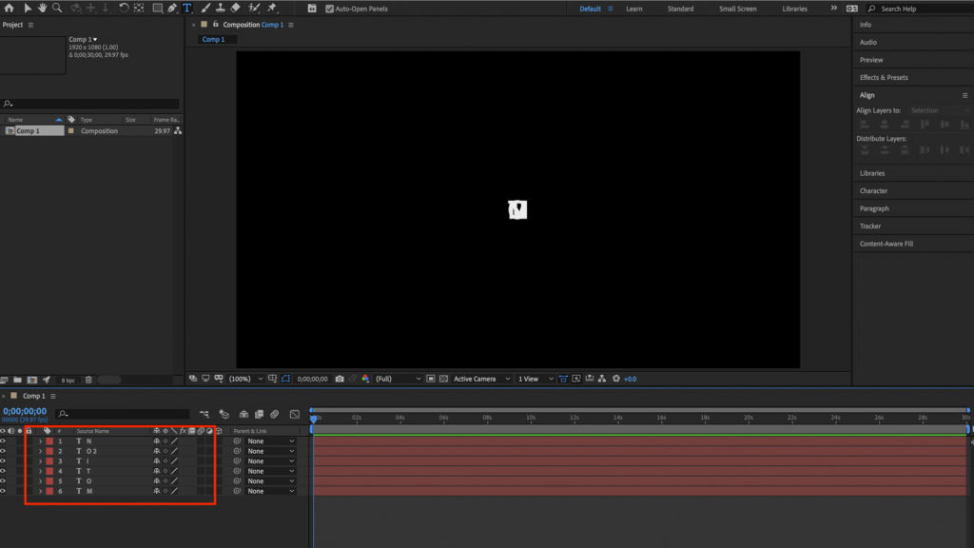Select the Hand tool
Viewport: 974px width, 548px height.
pyautogui.click(x=43, y=8)
